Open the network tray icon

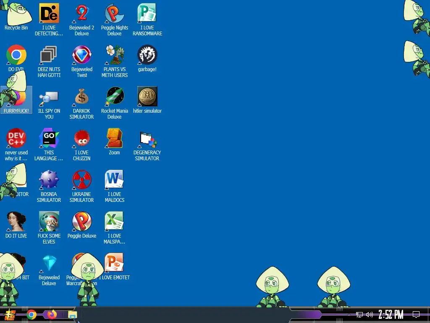359,315
